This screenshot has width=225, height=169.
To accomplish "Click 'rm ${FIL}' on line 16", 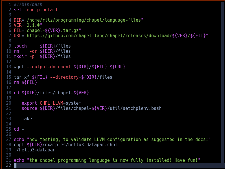I will tap(25, 82).
